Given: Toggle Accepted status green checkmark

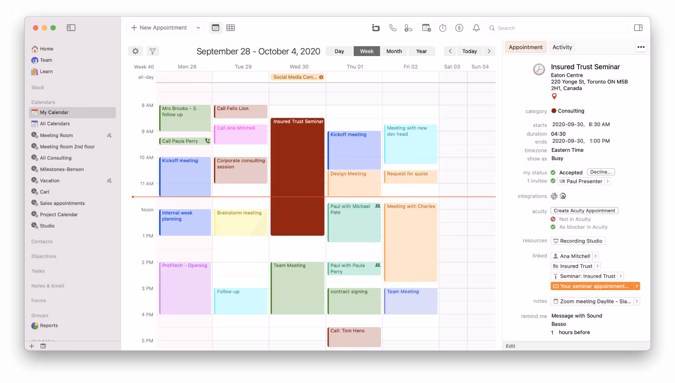Looking at the screenshot, I should click(553, 173).
